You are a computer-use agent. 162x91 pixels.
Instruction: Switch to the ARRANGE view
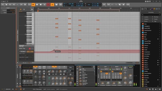[x=8, y=89]
